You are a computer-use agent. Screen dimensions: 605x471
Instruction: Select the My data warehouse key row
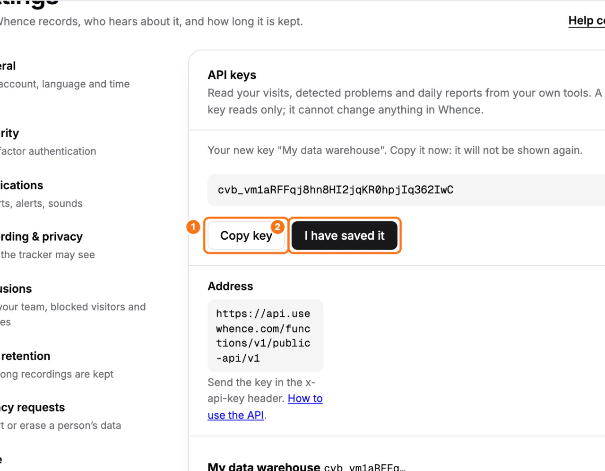[306, 467]
